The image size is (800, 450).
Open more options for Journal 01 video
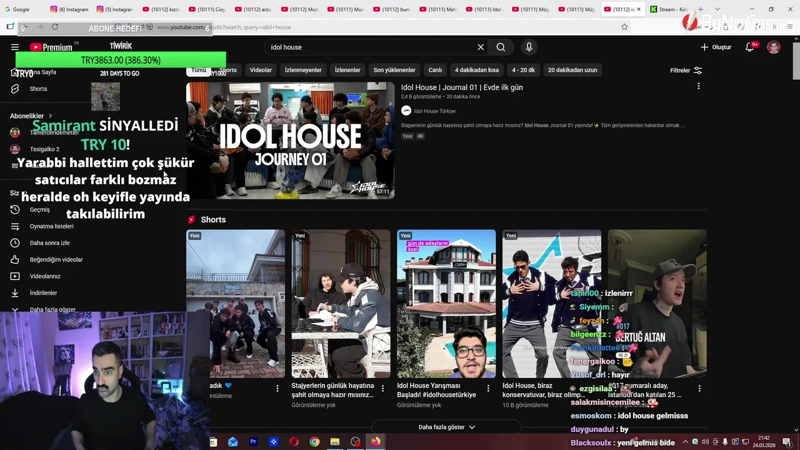[699, 86]
